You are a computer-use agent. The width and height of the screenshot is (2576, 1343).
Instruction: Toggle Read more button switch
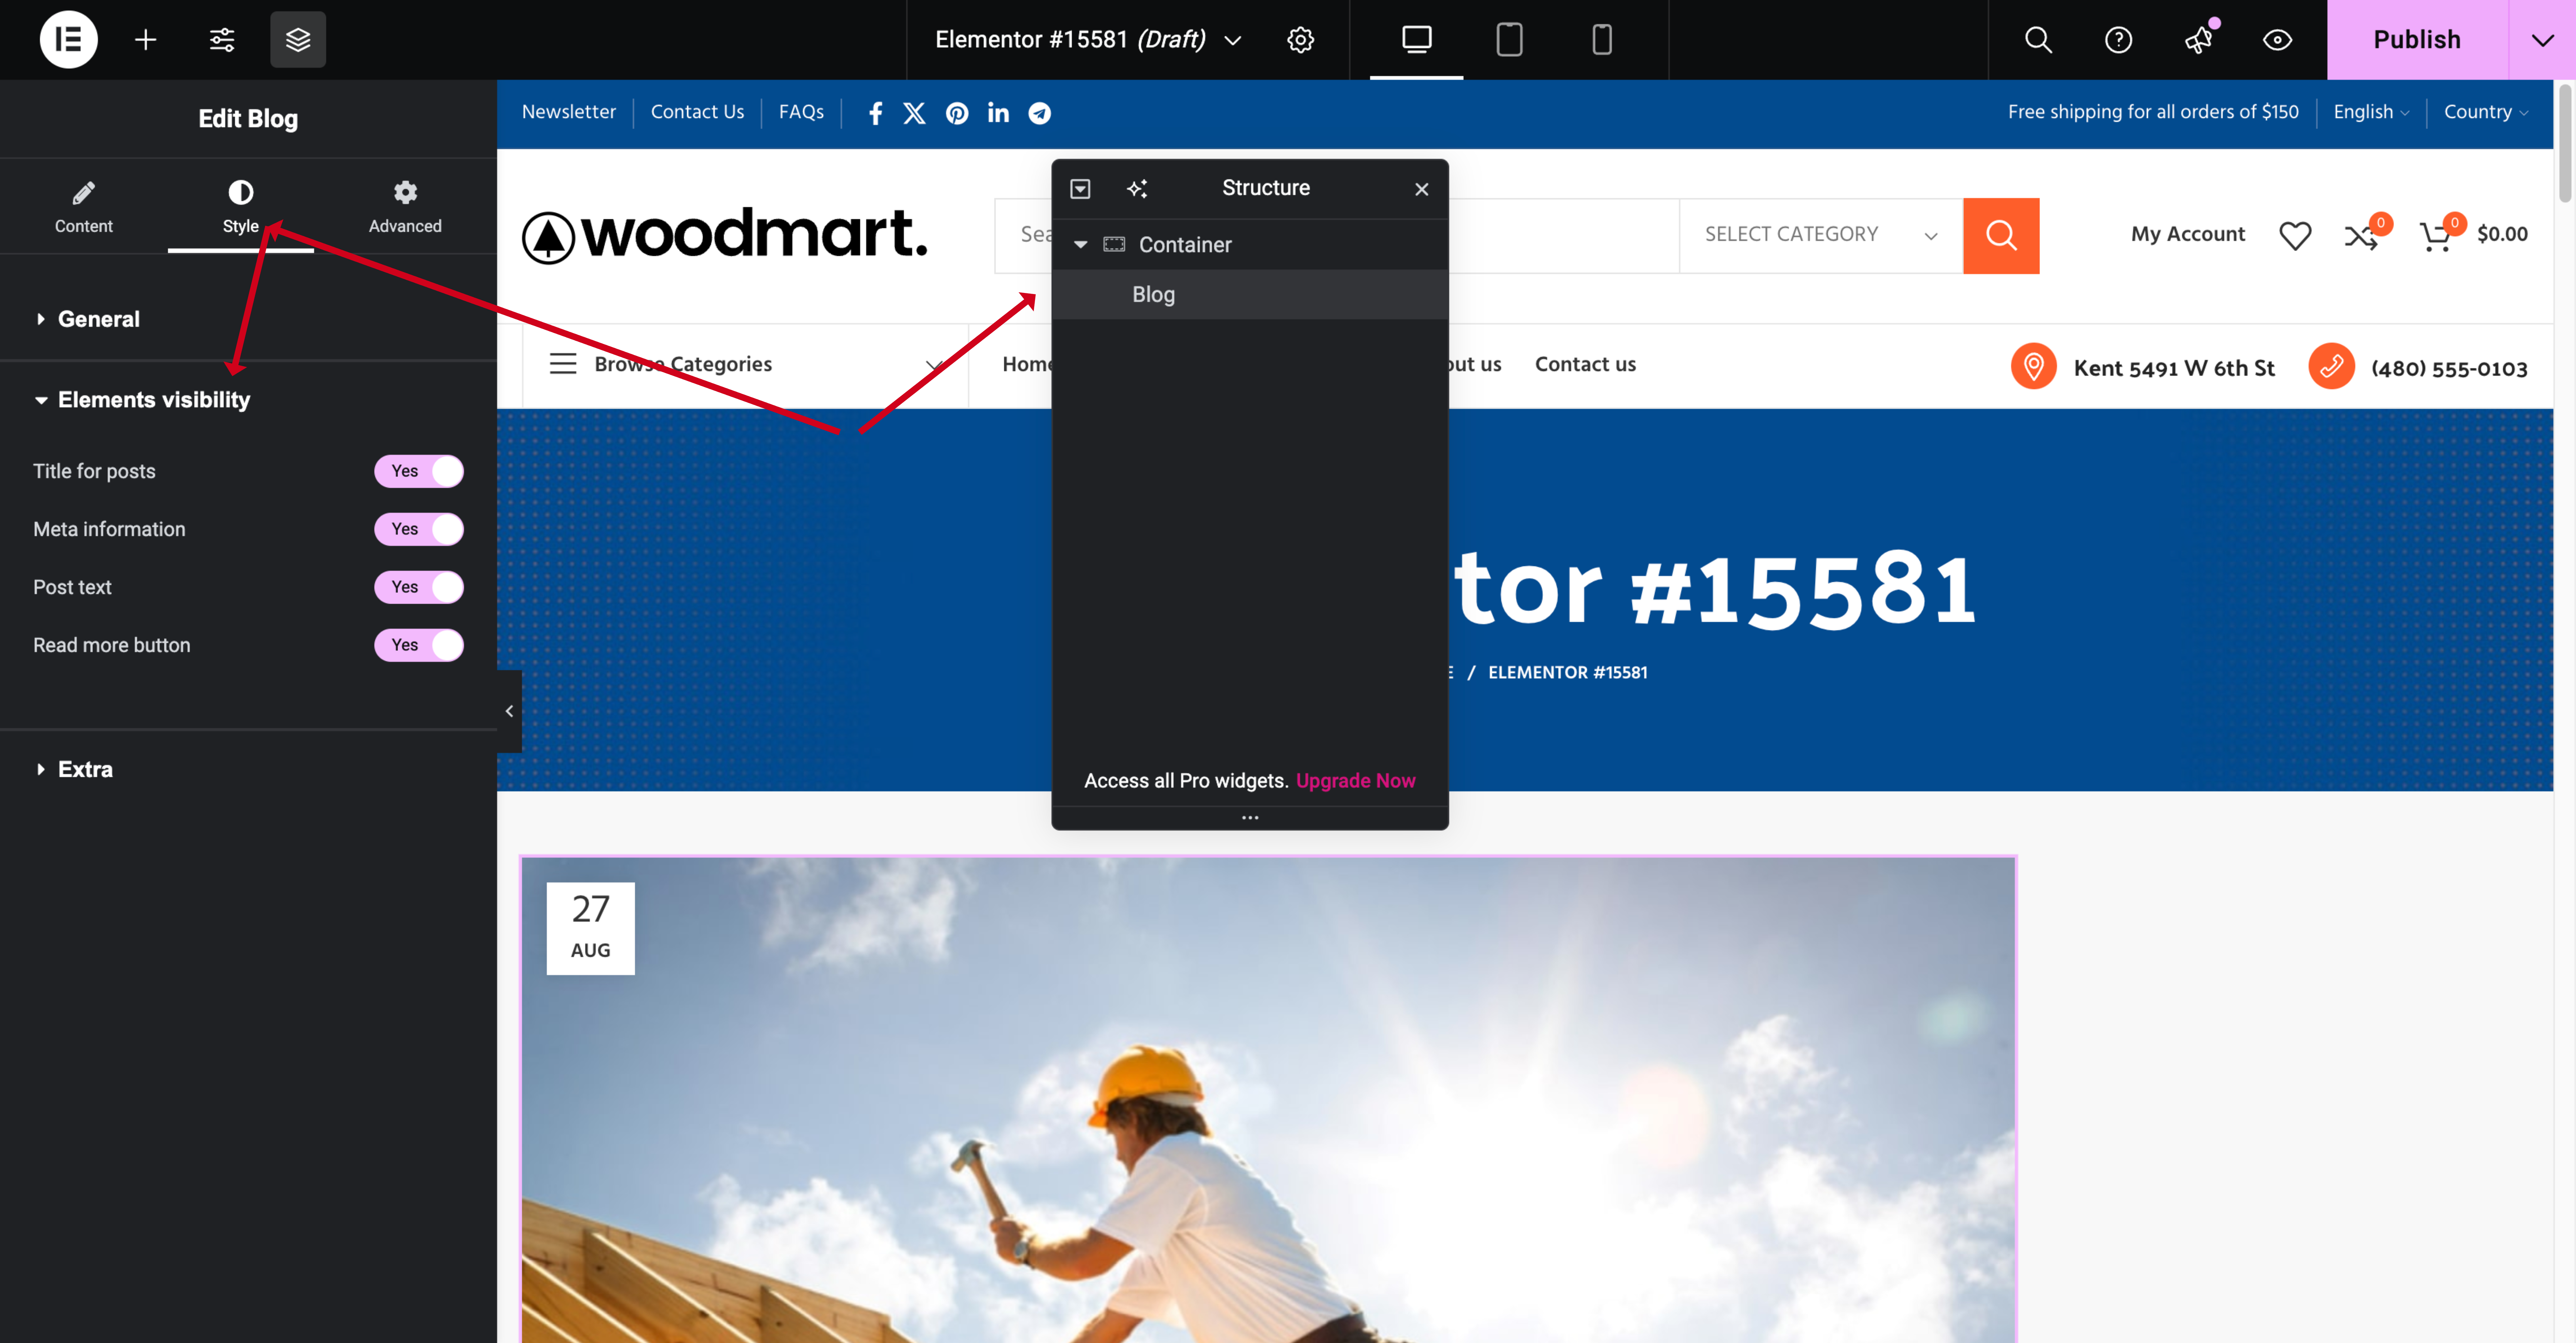click(419, 645)
